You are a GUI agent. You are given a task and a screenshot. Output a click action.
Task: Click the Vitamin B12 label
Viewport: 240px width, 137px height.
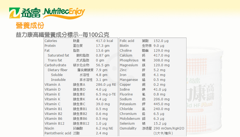[x=54, y=124]
